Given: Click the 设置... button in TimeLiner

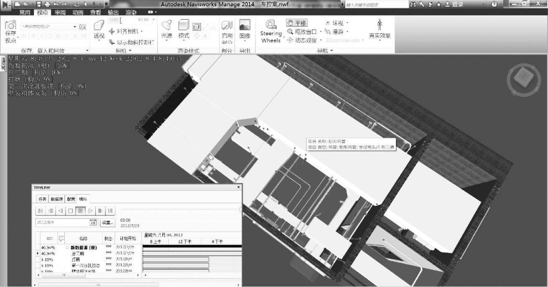Looking at the screenshot, I should tap(108, 222).
